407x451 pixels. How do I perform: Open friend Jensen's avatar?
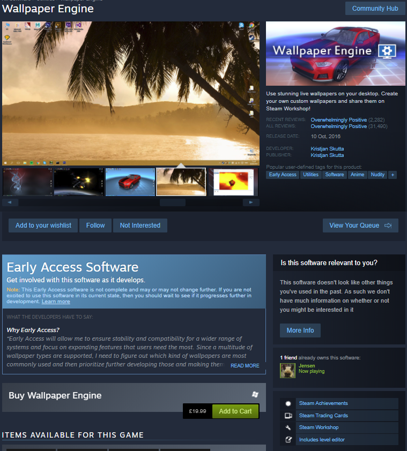point(288,371)
